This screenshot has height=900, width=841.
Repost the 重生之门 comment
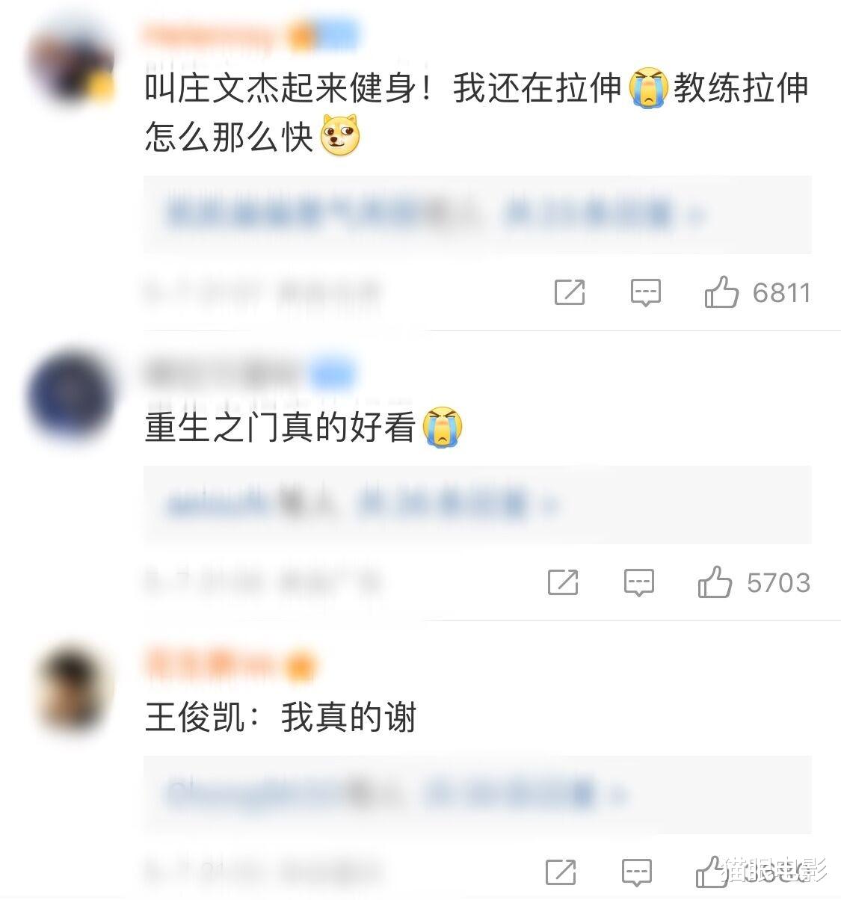[563, 582]
